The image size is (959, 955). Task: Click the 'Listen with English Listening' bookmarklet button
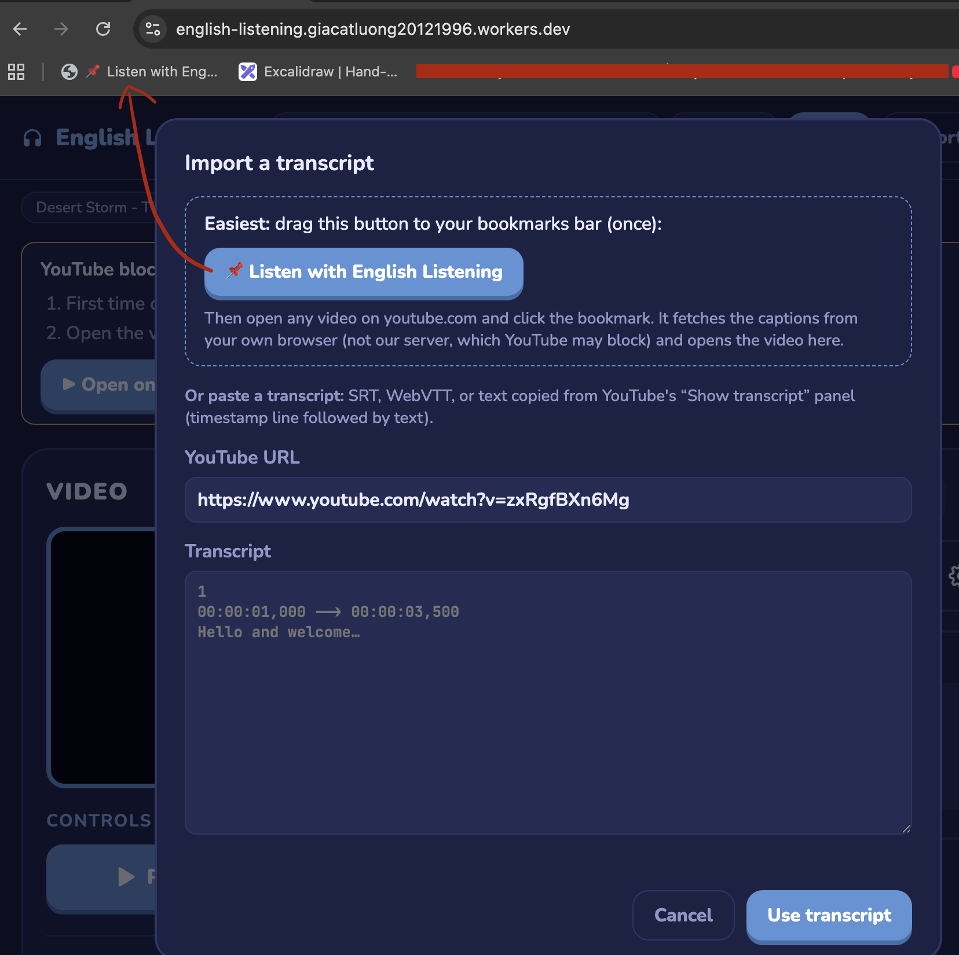coord(364,272)
